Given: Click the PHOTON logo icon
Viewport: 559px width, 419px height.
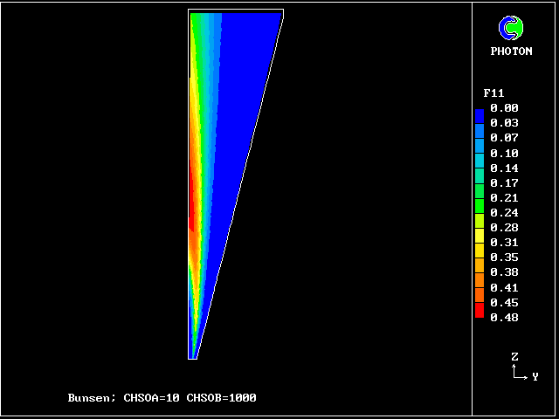Looking at the screenshot, I should [510, 28].
